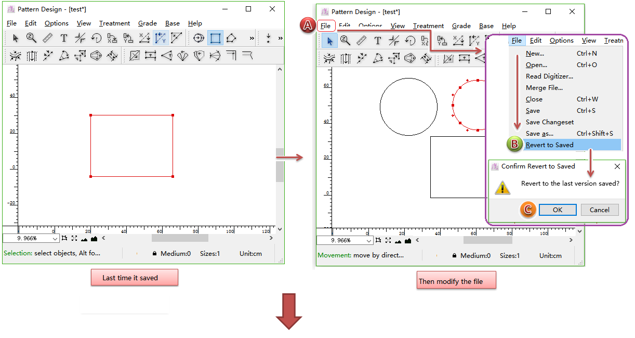Image resolution: width=635 pixels, height=338 pixels.
Task: Expand the toolbar overflow chevron after polygon tool
Action: tap(252, 38)
